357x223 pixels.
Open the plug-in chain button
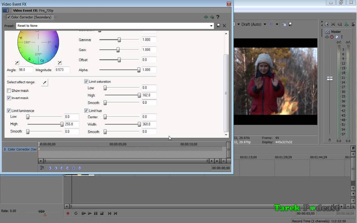[x=206, y=17]
